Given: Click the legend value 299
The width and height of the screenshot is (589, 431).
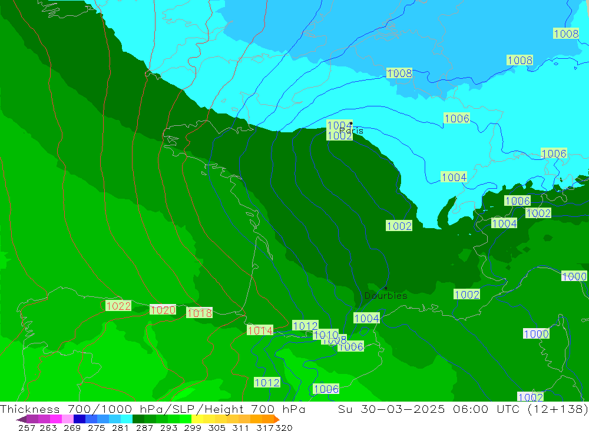Looking at the screenshot, I should coord(193,427).
